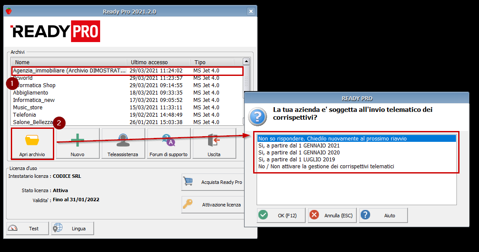Screen dimensions: 479x252
Task: Choose 'No / Non attivare la gestione' option
Action: [x=356, y=167]
